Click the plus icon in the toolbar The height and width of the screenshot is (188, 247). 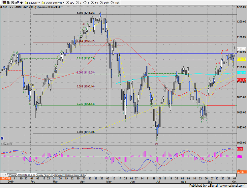coord(21,3)
